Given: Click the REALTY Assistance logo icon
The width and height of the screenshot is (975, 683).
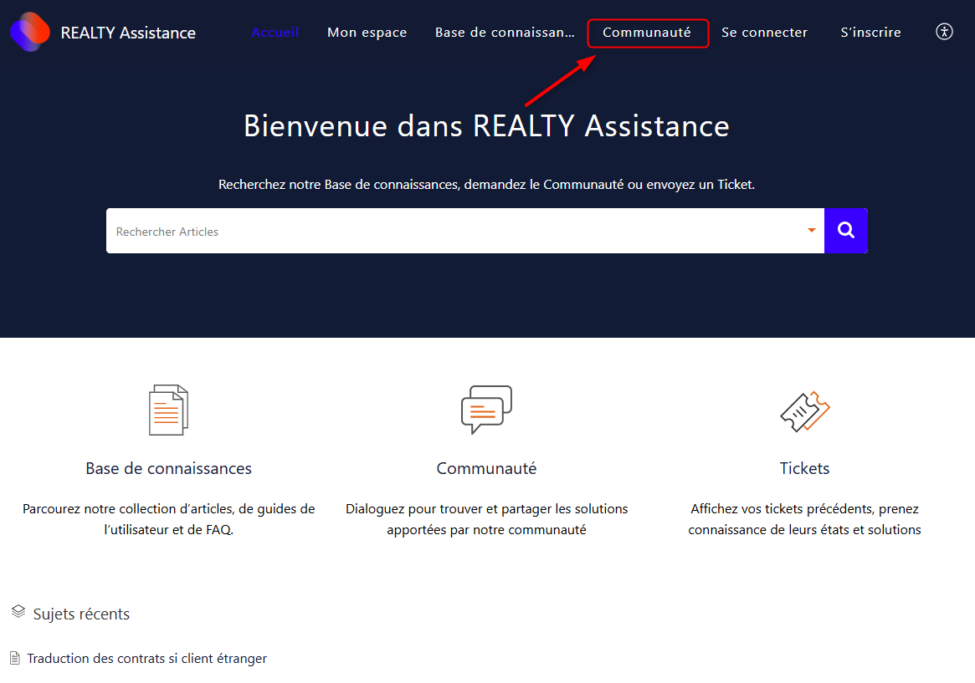Looking at the screenshot, I should click(x=30, y=33).
